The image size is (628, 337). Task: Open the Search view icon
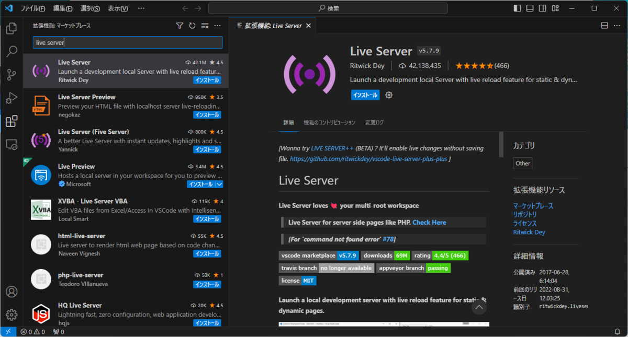pos(12,51)
